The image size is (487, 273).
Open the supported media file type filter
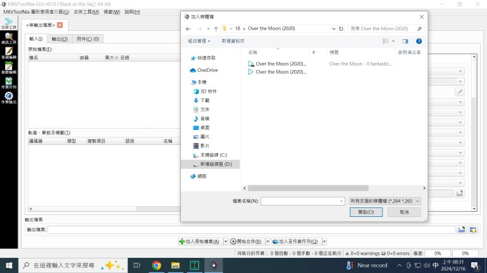click(x=385, y=201)
